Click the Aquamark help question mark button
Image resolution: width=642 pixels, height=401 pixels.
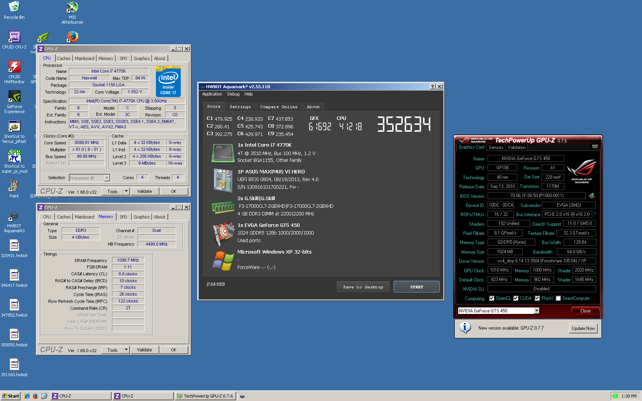tap(433, 87)
